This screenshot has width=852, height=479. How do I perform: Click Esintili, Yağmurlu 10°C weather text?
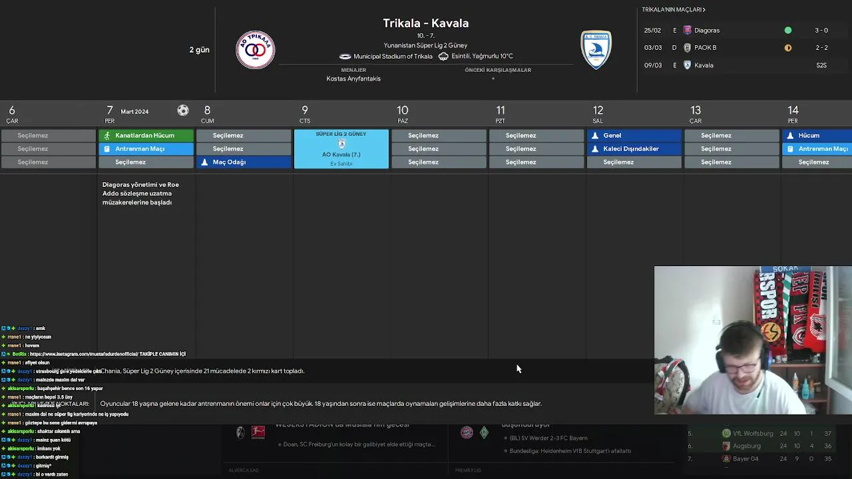(x=483, y=57)
